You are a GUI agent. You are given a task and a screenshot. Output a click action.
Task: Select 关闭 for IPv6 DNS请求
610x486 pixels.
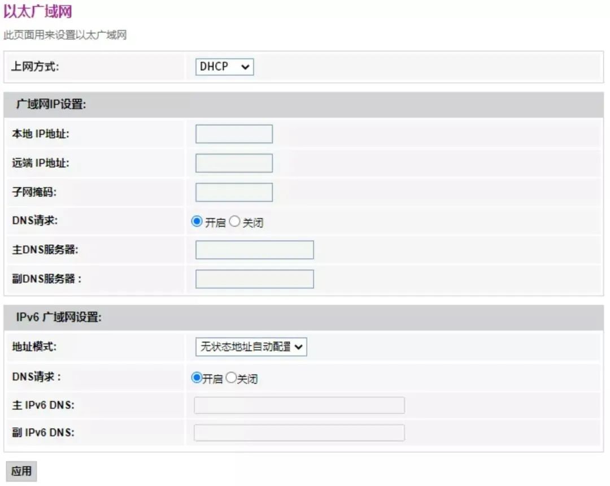coord(231,378)
